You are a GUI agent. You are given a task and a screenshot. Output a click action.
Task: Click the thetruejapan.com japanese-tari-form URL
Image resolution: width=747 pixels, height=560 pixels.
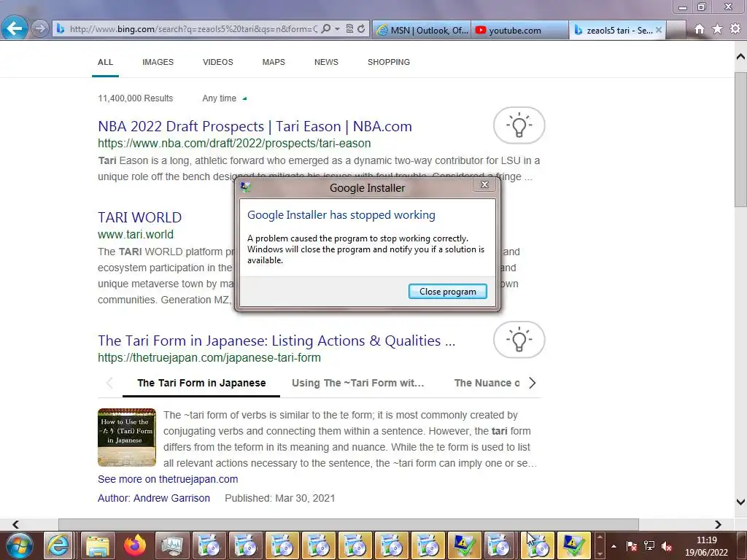(209, 357)
